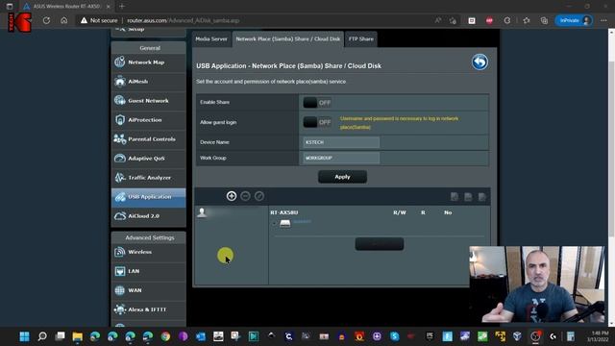This screenshot has width=615, height=346.
Task: Click the taskbar clock and date
Action: (x=598, y=336)
